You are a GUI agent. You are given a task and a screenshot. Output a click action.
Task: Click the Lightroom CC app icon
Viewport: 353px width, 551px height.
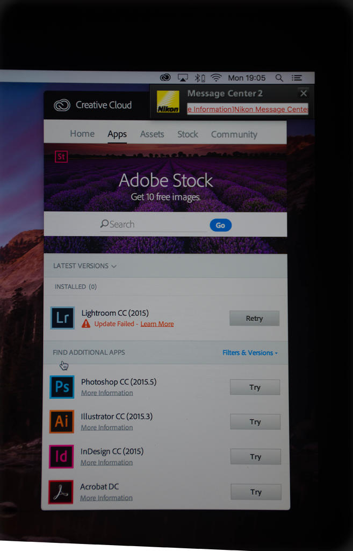[x=62, y=318]
